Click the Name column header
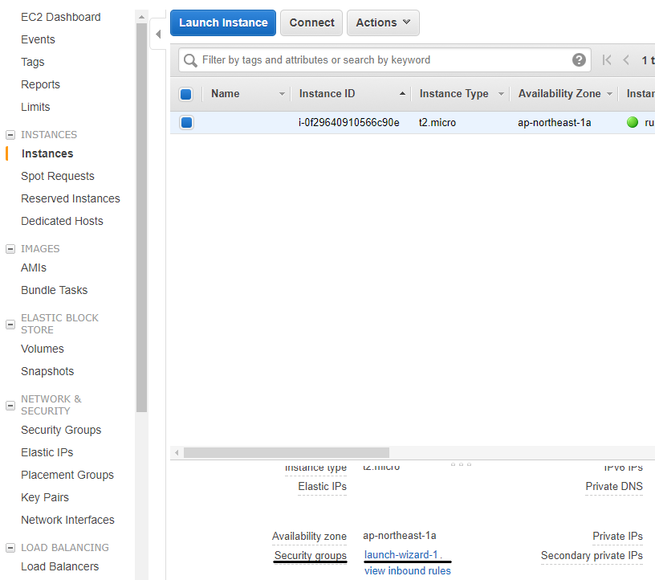Viewport: 655px width, 580px height. pyautogui.click(x=225, y=94)
